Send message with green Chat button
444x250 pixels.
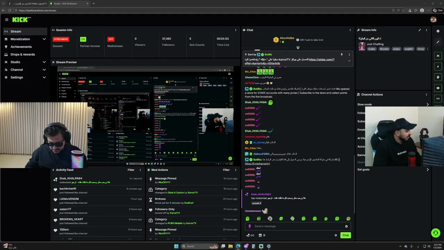(x=345, y=235)
